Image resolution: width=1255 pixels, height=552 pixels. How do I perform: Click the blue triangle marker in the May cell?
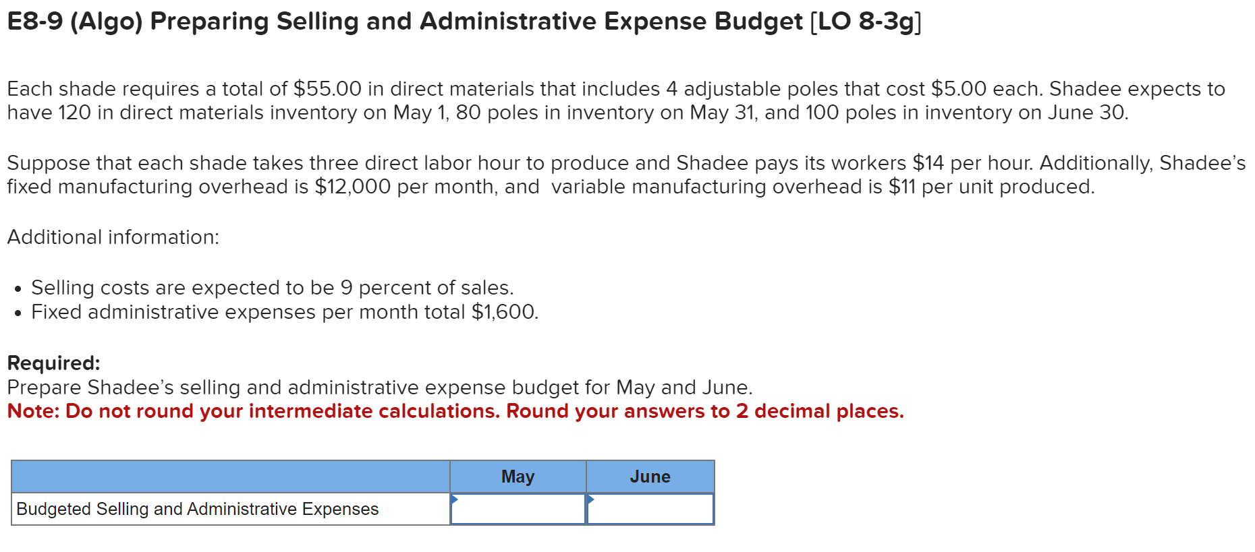click(x=455, y=500)
